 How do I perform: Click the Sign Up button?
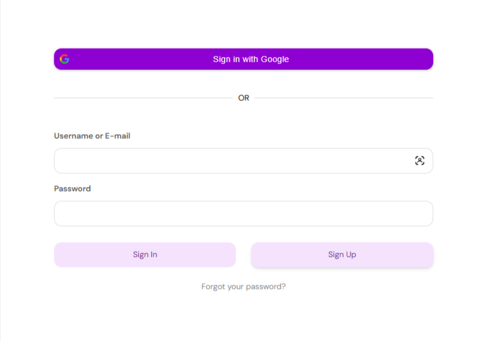click(342, 254)
